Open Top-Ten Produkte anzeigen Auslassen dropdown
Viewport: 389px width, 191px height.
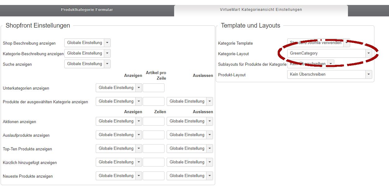[x=190, y=149]
